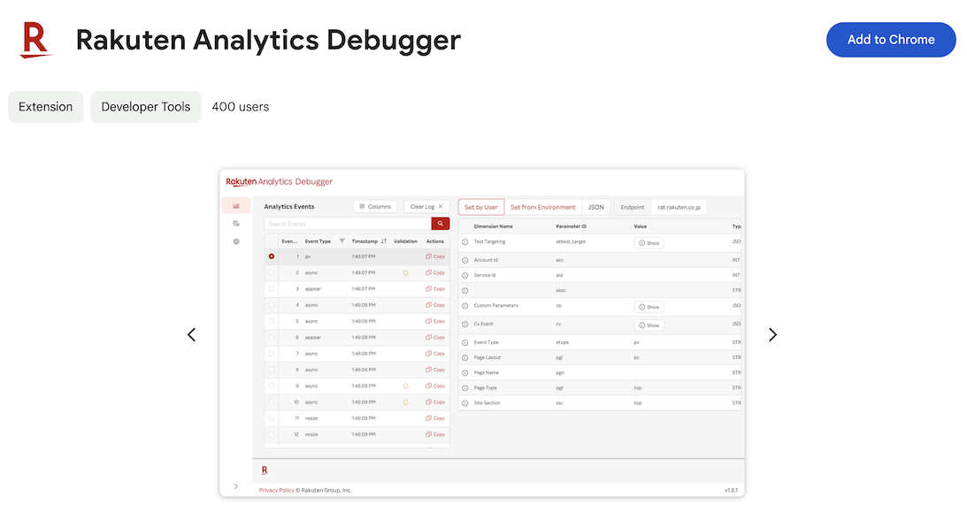
Task: Open info icon for Site Section
Action: (x=465, y=403)
